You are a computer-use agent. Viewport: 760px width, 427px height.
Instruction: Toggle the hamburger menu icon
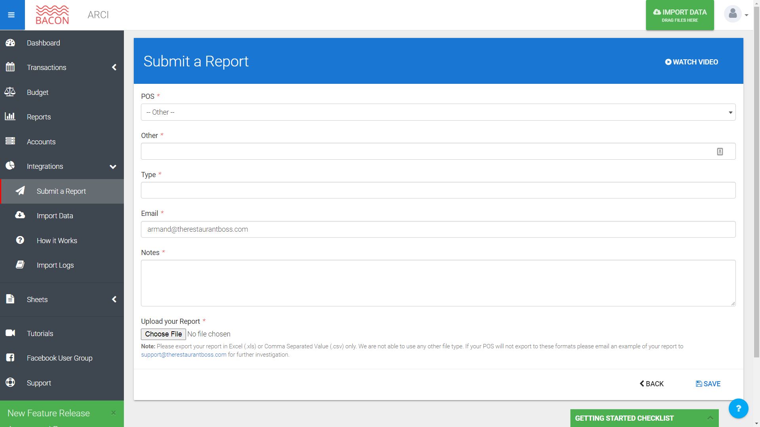11,15
